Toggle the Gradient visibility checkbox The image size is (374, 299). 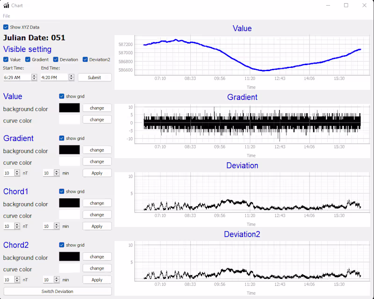(28, 59)
